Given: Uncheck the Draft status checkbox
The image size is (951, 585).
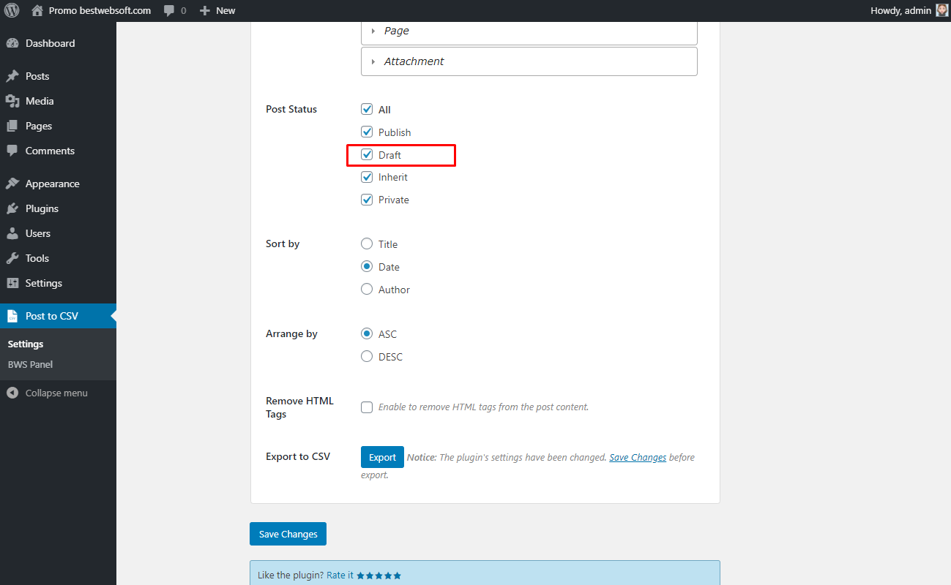Looking at the screenshot, I should coord(367,155).
